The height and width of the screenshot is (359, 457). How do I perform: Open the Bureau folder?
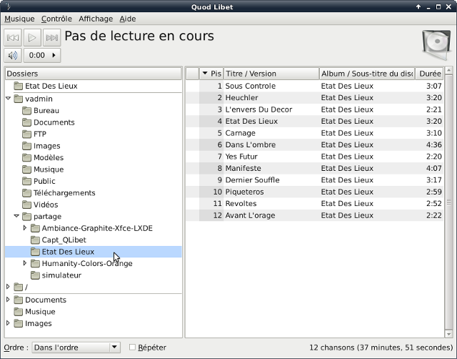point(46,111)
